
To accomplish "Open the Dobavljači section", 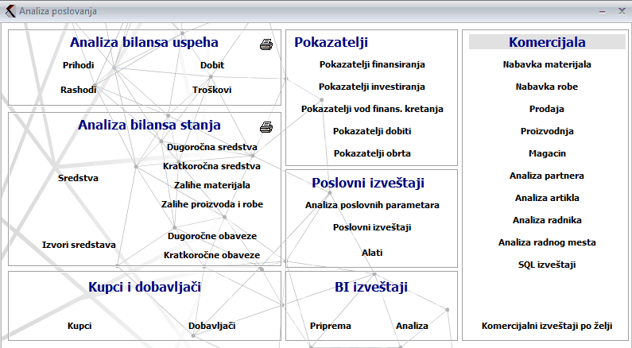I will [211, 326].
